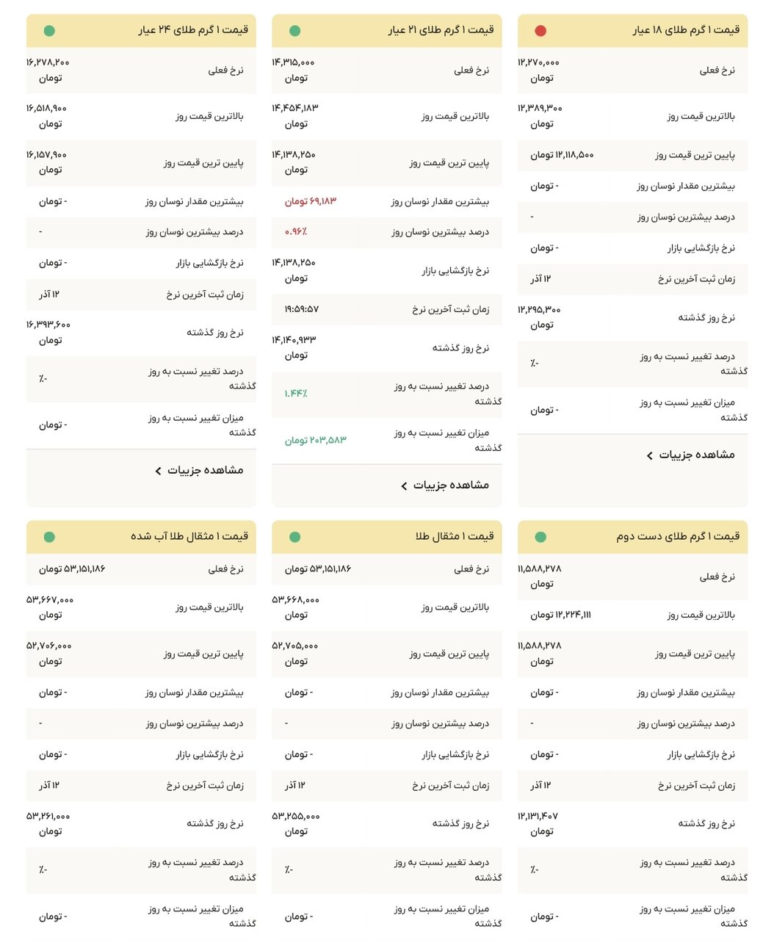Toggle the red status indicator to refresh 18-karat prices
This screenshot has height=940, width=774.
click(541, 32)
